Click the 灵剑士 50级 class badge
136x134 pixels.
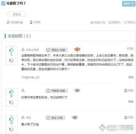point(57,50)
